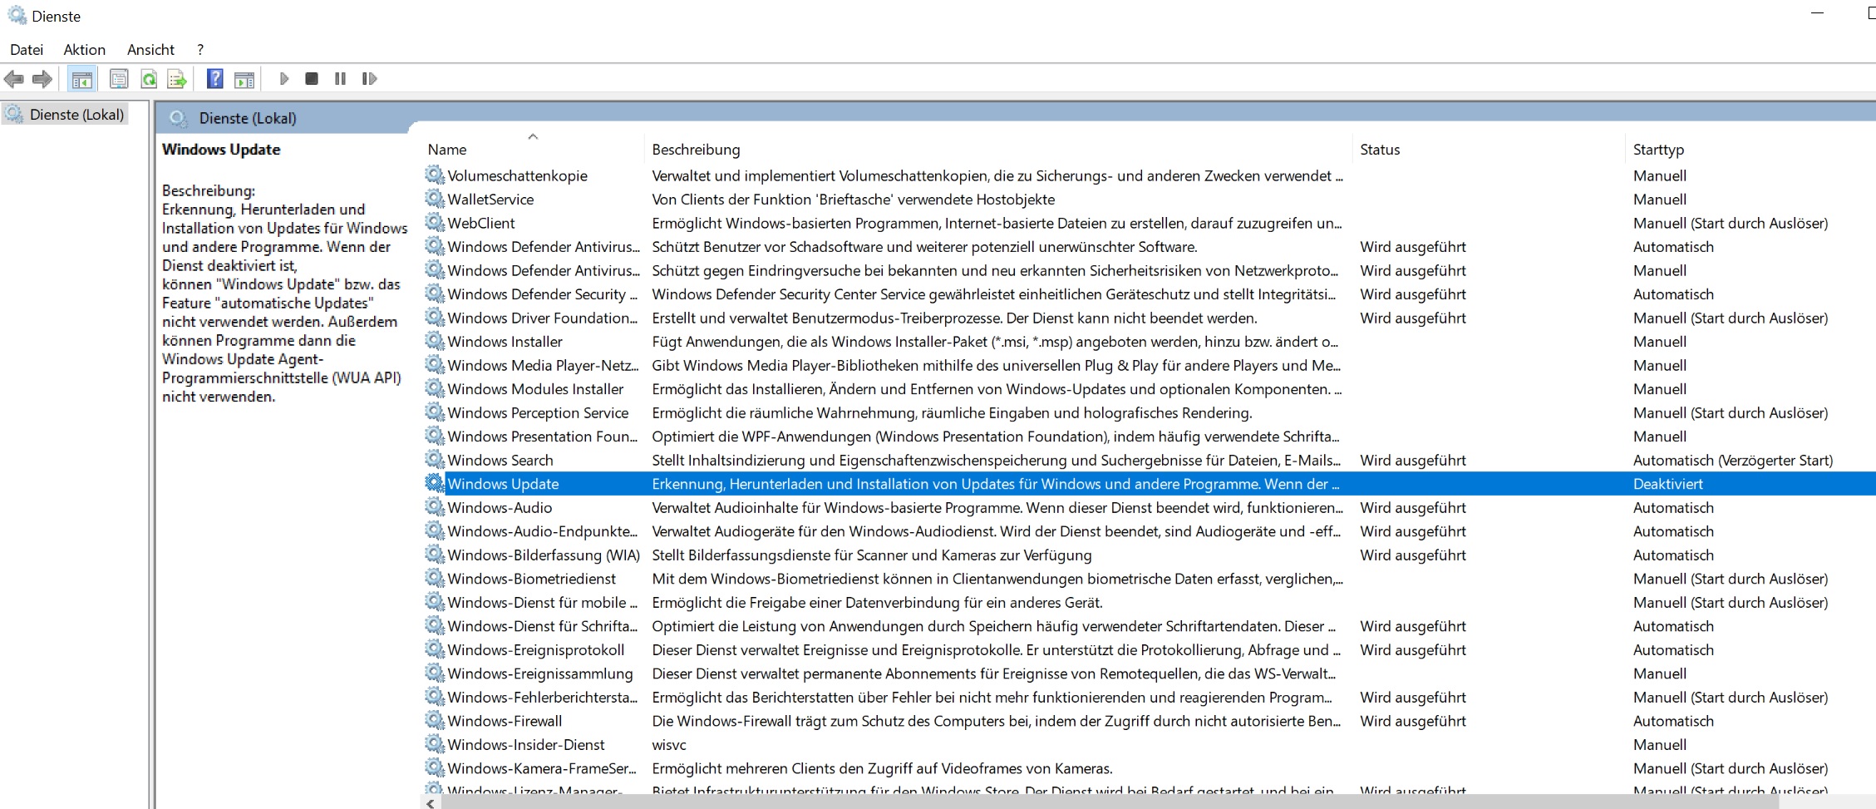Click the Manuell start type of Windows Installer
The width and height of the screenshot is (1876, 809).
1660,342
